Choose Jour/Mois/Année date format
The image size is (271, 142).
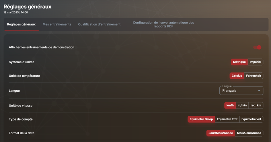tap(221, 133)
